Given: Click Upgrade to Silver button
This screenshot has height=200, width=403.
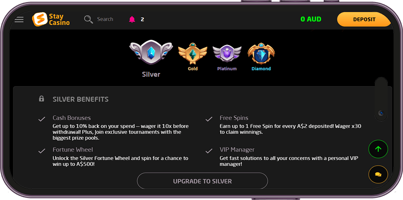Looking at the screenshot, I should pos(202,181).
